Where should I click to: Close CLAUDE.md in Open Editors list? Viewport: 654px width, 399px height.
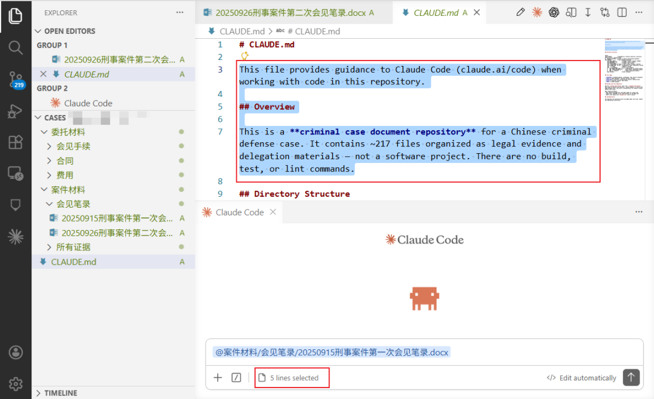point(43,74)
